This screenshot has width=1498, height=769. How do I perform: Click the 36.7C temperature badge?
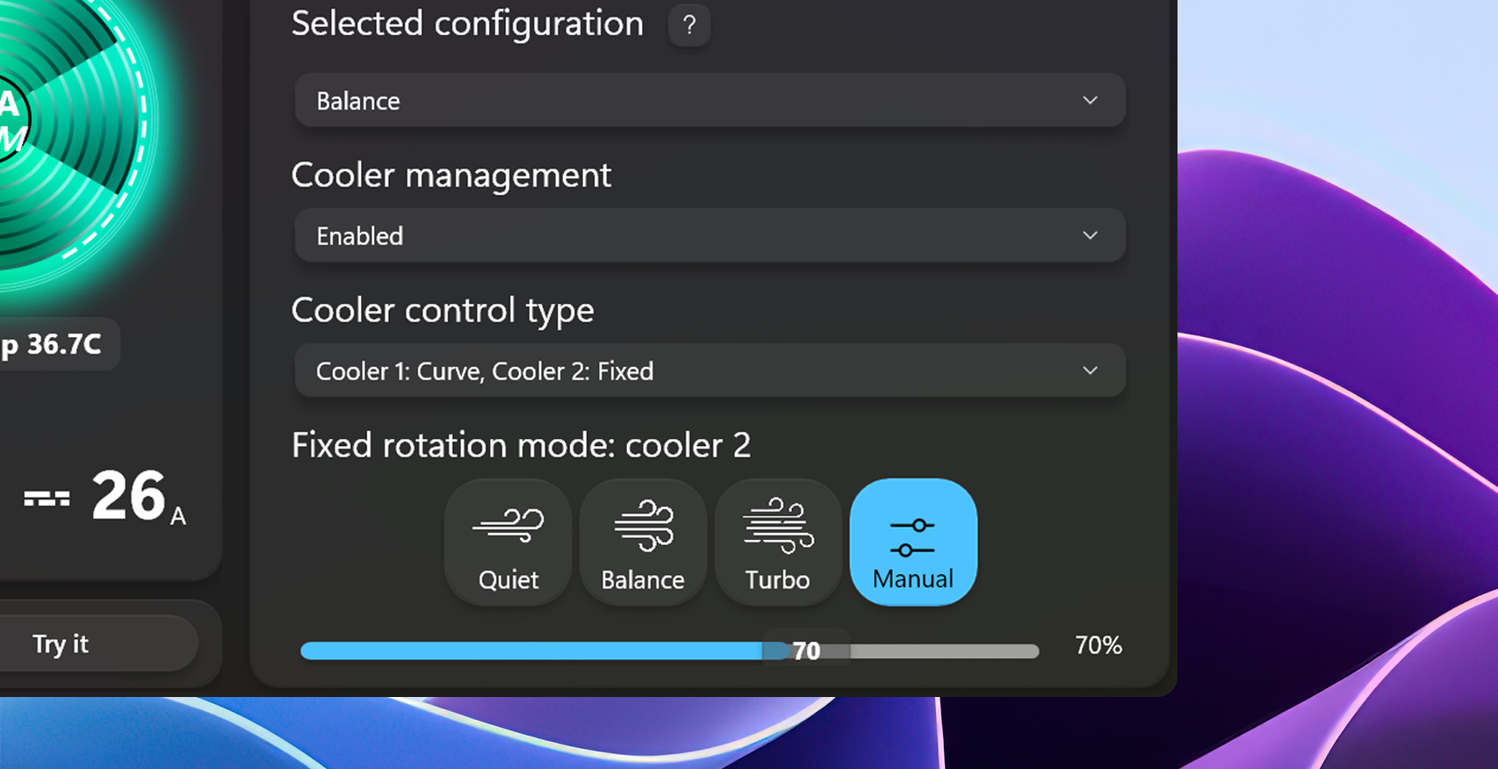[x=54, y=344]
